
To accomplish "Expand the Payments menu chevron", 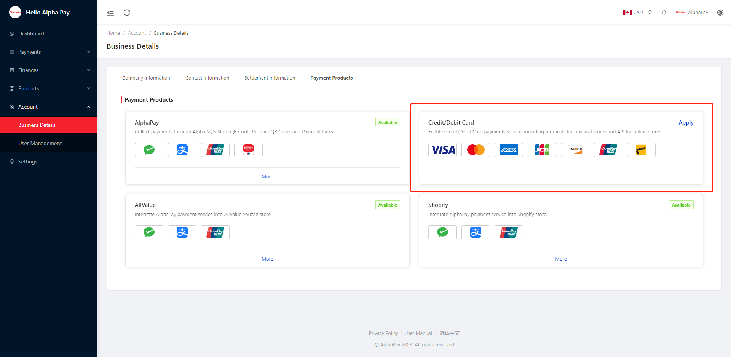I will [89, 52].
